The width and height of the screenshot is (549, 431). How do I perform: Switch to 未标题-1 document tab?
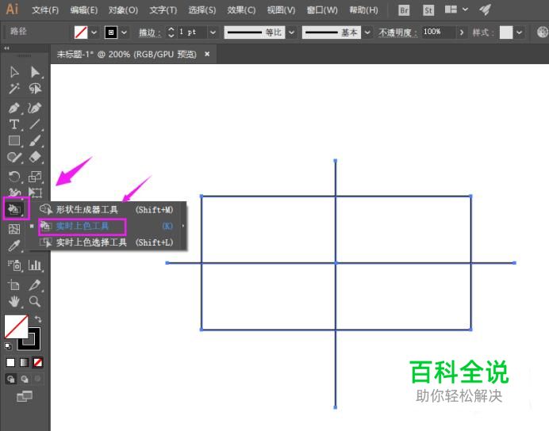pyautogui.click(x=127, y=54)
